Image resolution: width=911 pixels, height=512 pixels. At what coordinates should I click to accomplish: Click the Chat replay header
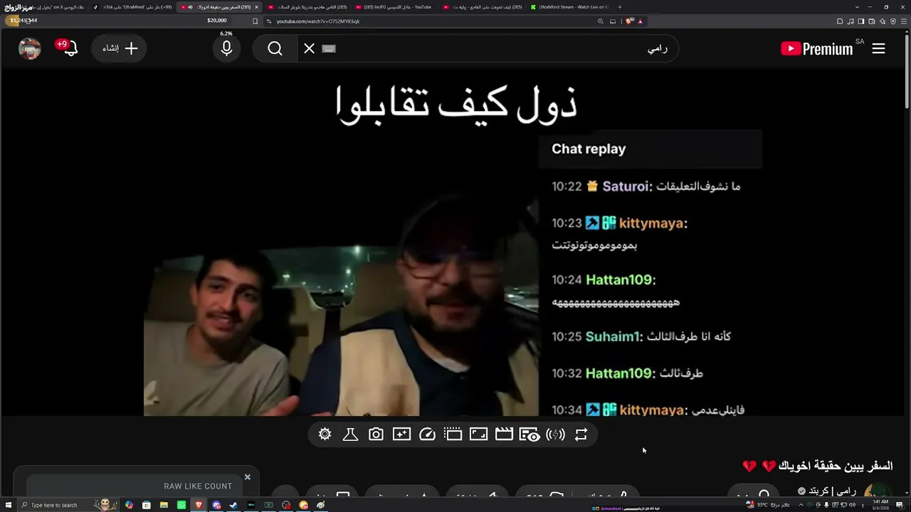(589, 149)
